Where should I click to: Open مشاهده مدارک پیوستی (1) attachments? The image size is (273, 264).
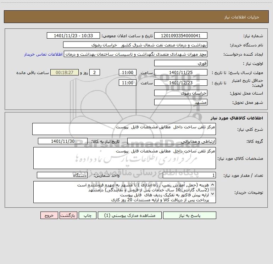pyautogui.click(x=130, y=215)
